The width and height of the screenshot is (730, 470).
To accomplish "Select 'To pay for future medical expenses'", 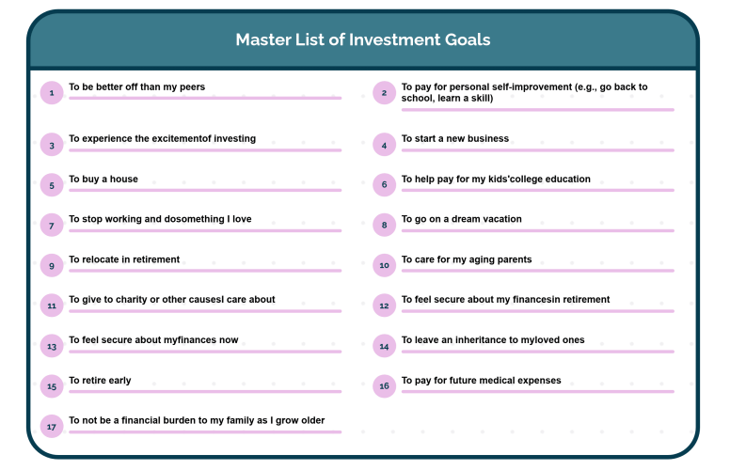I will pyautogui.click(x=482, y=381).
